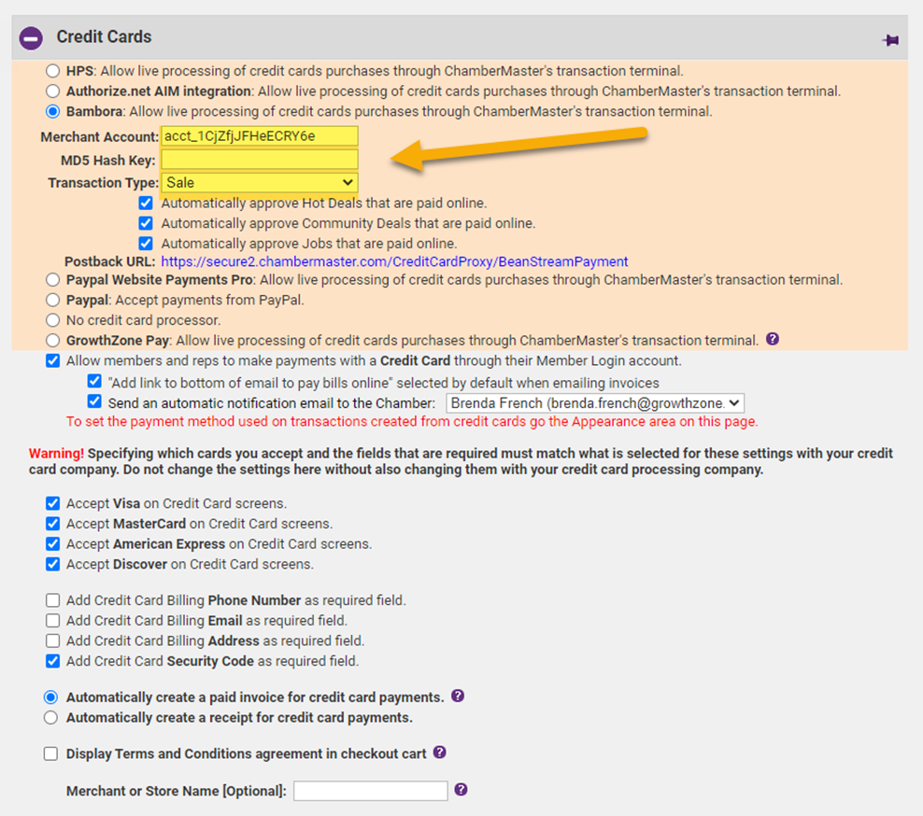Select GrowthZone Pay radio button
This screenshot has height=816, width=923.
pyautogui.click(x=53, y=340)
